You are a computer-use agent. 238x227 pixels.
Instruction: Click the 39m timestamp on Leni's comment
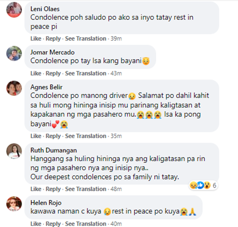click(x=116, y=39)
